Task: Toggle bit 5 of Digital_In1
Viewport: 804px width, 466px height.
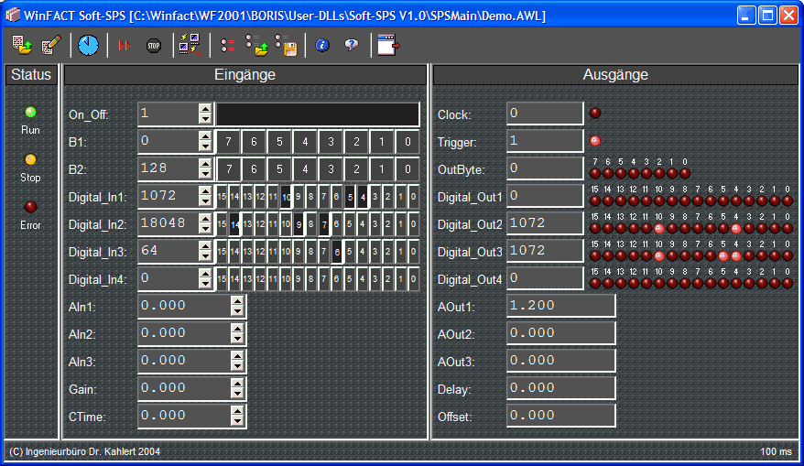Action: (350, 196)
